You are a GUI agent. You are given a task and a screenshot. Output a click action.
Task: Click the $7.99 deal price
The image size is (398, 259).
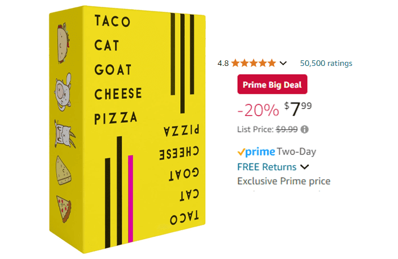tap(298, 107)
